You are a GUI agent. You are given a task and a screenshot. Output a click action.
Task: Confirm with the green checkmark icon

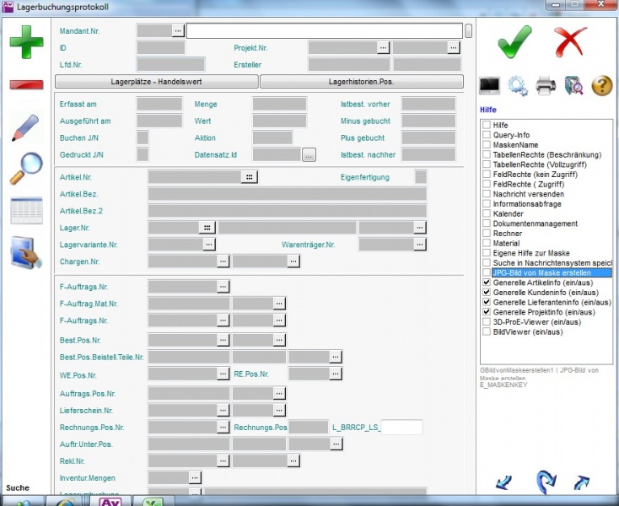click(x=514, y=41)
